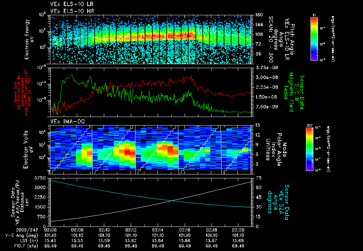Click the 72 pitch angle tick label
This screenshot has height=251, width=363.
pyautogui.click(x=258, y=44)
